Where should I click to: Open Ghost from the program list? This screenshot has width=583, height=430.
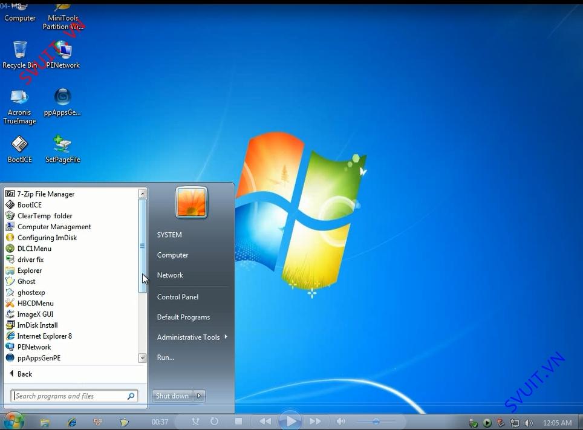pos(21,281)
